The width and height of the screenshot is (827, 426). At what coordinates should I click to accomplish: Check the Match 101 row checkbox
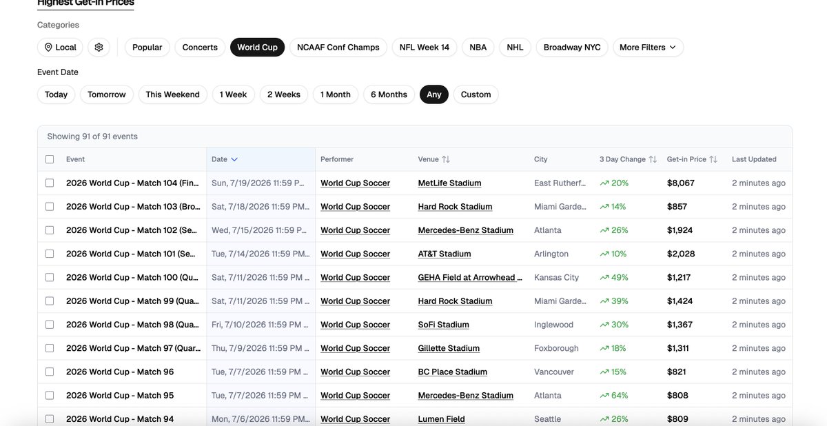click(50, 254)
